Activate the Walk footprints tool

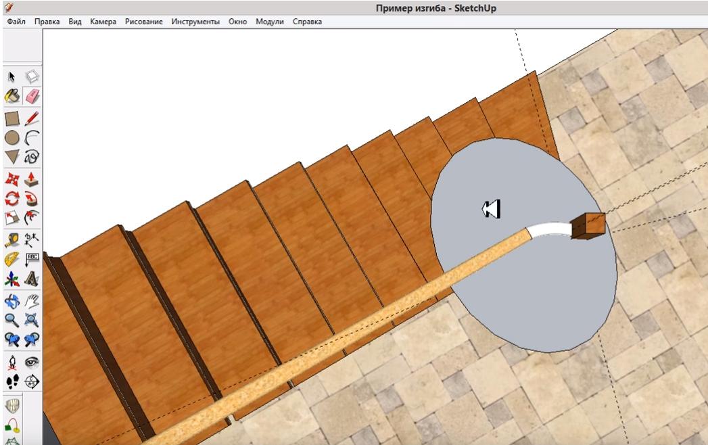coord(13,381)
